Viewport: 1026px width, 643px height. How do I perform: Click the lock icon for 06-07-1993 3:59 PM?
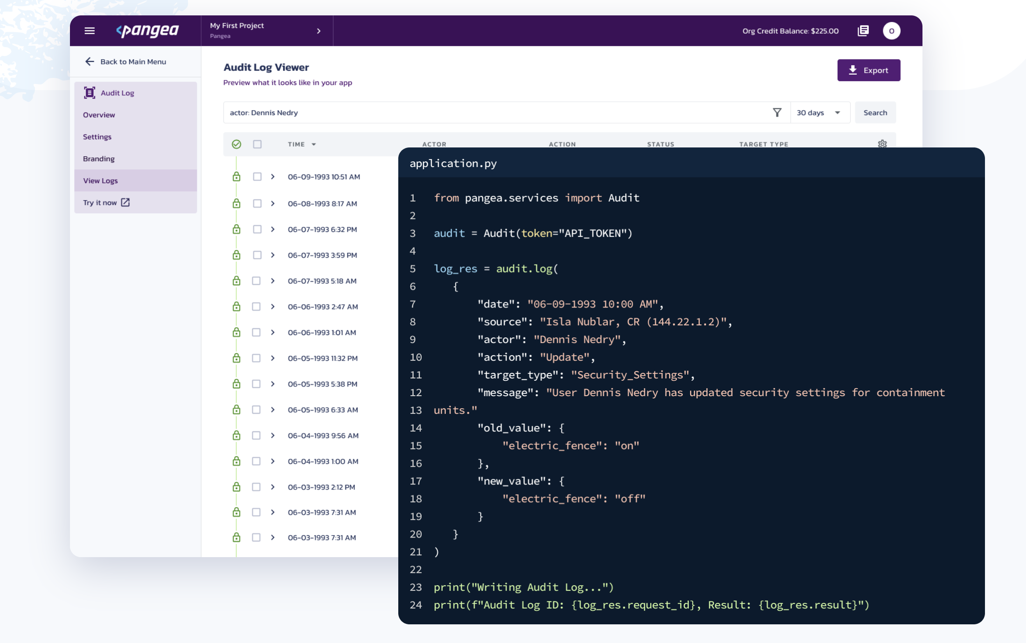236,255
